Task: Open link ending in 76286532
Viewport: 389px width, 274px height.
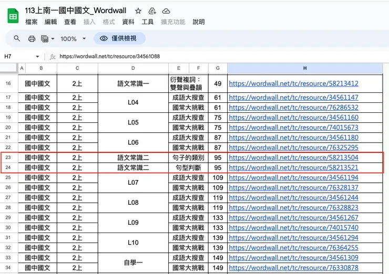Action: [293, 108]
